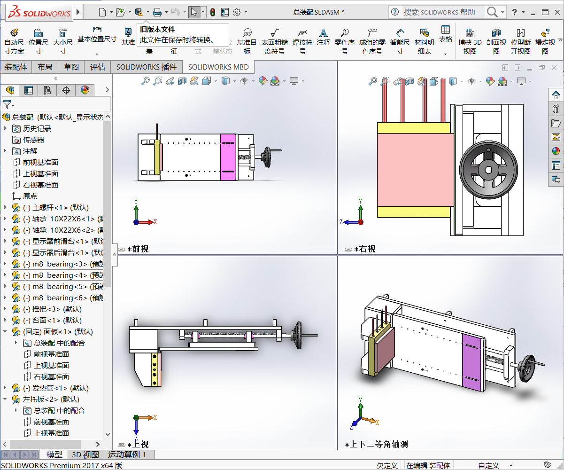Insert a 表面粗糙度符号

coord(275,40)
